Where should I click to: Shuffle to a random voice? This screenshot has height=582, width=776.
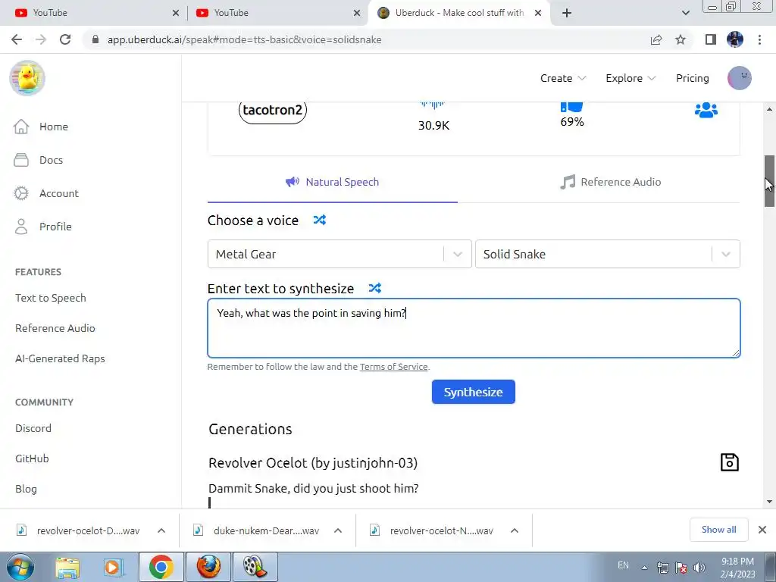tap(320, 220)
